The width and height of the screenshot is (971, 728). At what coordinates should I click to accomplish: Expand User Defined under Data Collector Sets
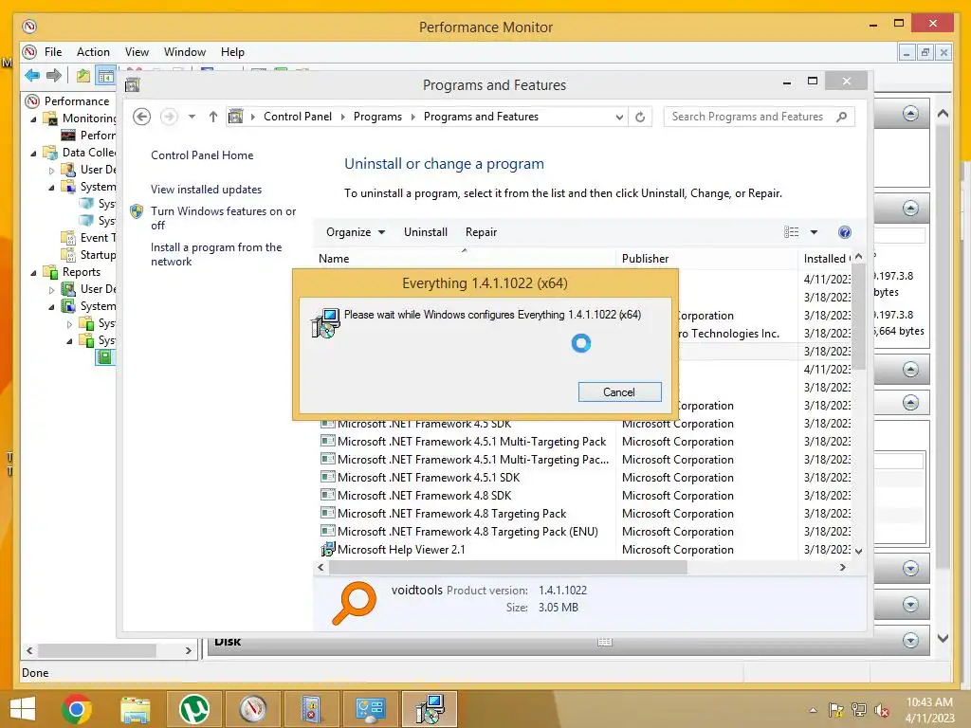[x=51, y=170]
